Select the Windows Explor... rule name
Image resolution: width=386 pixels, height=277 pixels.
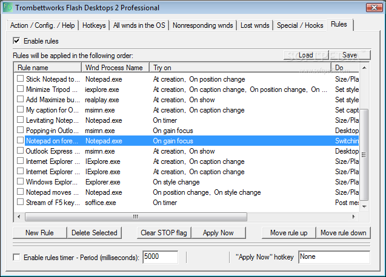pos(52,182)
